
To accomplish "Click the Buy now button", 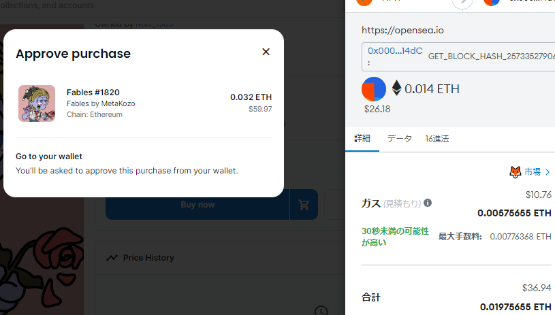I will [x=197, y=205].
